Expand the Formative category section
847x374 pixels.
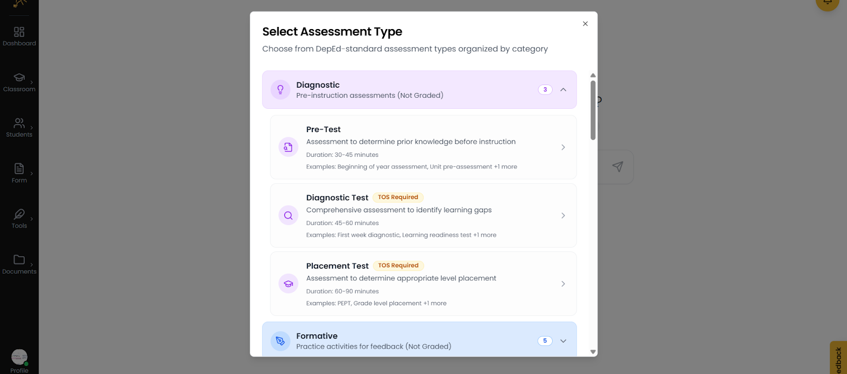(563, 341)
